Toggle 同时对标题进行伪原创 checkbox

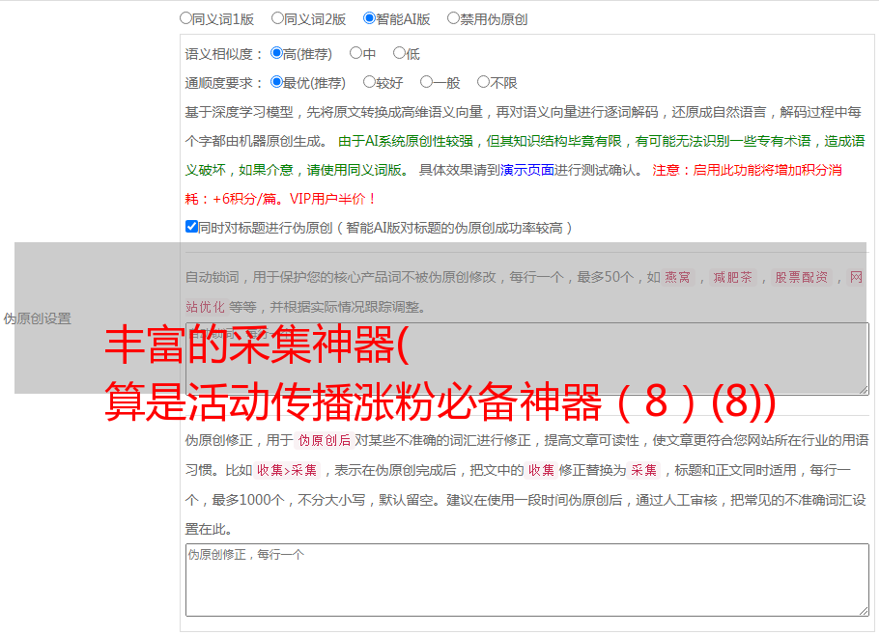tap(191, 227)
